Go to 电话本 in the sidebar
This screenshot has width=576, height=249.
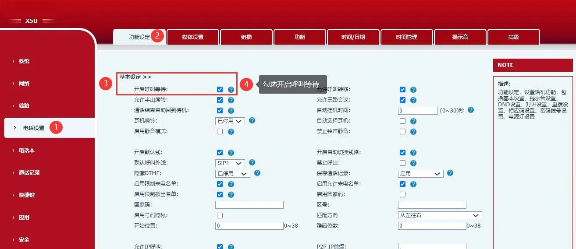click(26, 151)
